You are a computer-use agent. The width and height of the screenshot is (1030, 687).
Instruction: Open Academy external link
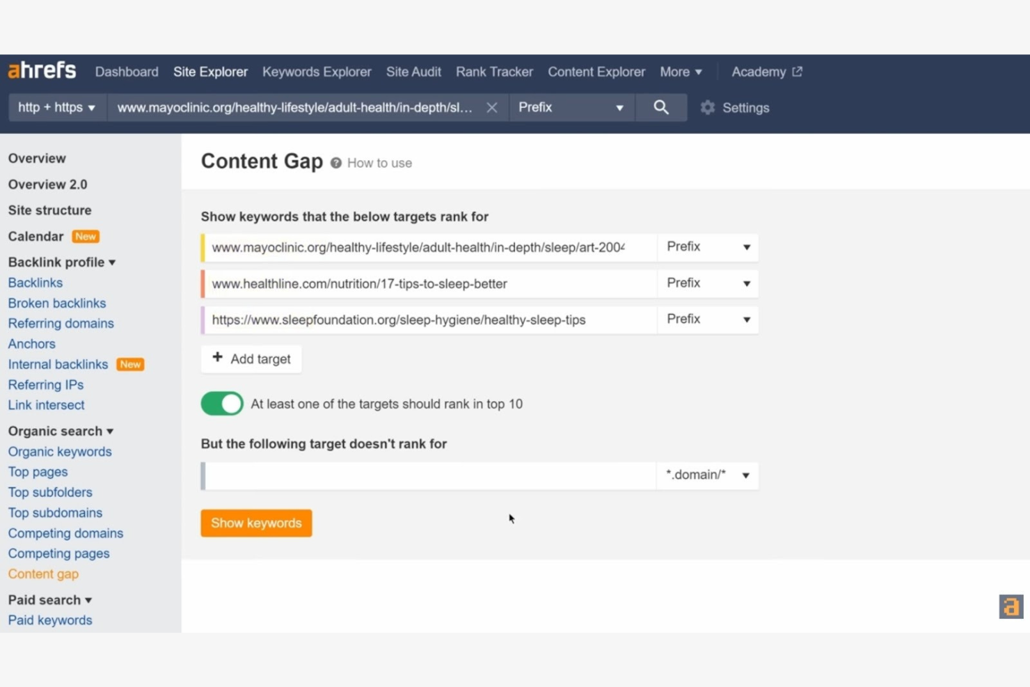pos(766,72)
